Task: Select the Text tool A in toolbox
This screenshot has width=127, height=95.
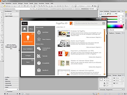Action: click(x=2, y=26)
